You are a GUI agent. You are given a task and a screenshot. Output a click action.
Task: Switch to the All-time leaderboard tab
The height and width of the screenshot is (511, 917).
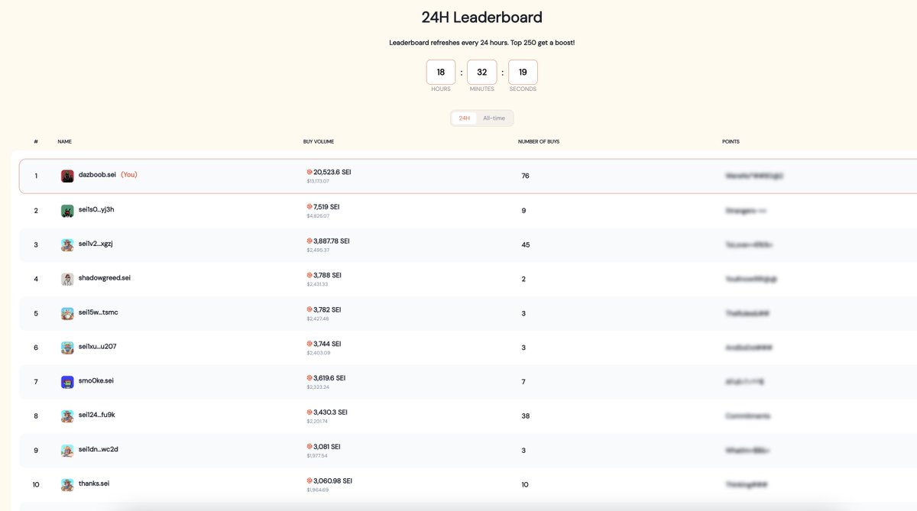coord(494,118)
